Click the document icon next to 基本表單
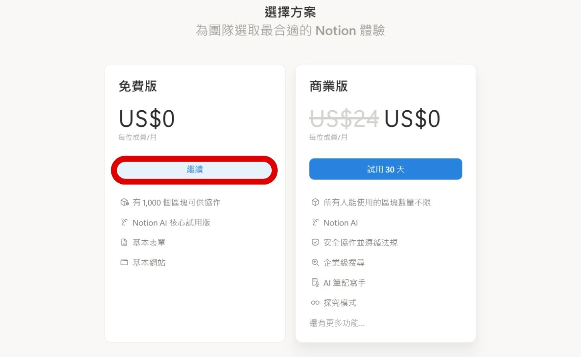The image size is (581, 357). pyautogui.click(x=124, y=242)
